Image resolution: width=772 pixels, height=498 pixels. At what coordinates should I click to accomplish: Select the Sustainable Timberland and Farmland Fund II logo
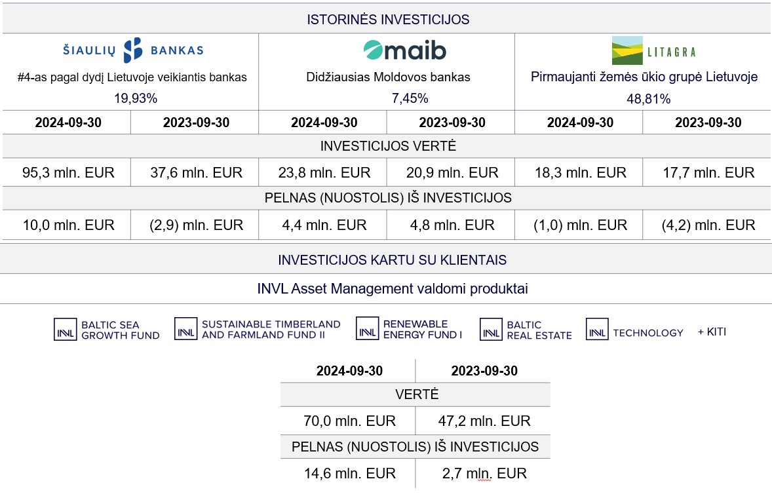258,329
